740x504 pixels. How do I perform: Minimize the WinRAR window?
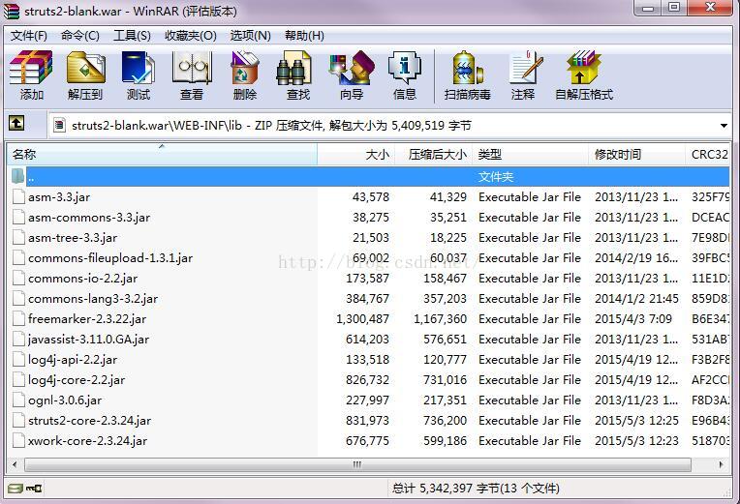click(648, 8)
